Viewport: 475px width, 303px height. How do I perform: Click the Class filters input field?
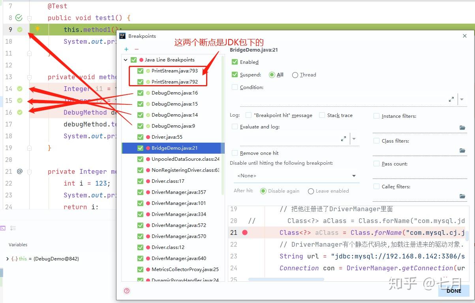tap(416, 151)
